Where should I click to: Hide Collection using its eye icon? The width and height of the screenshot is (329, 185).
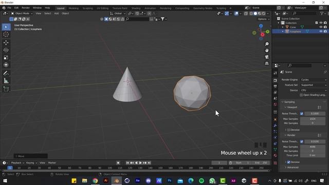(x=321, y=23)
